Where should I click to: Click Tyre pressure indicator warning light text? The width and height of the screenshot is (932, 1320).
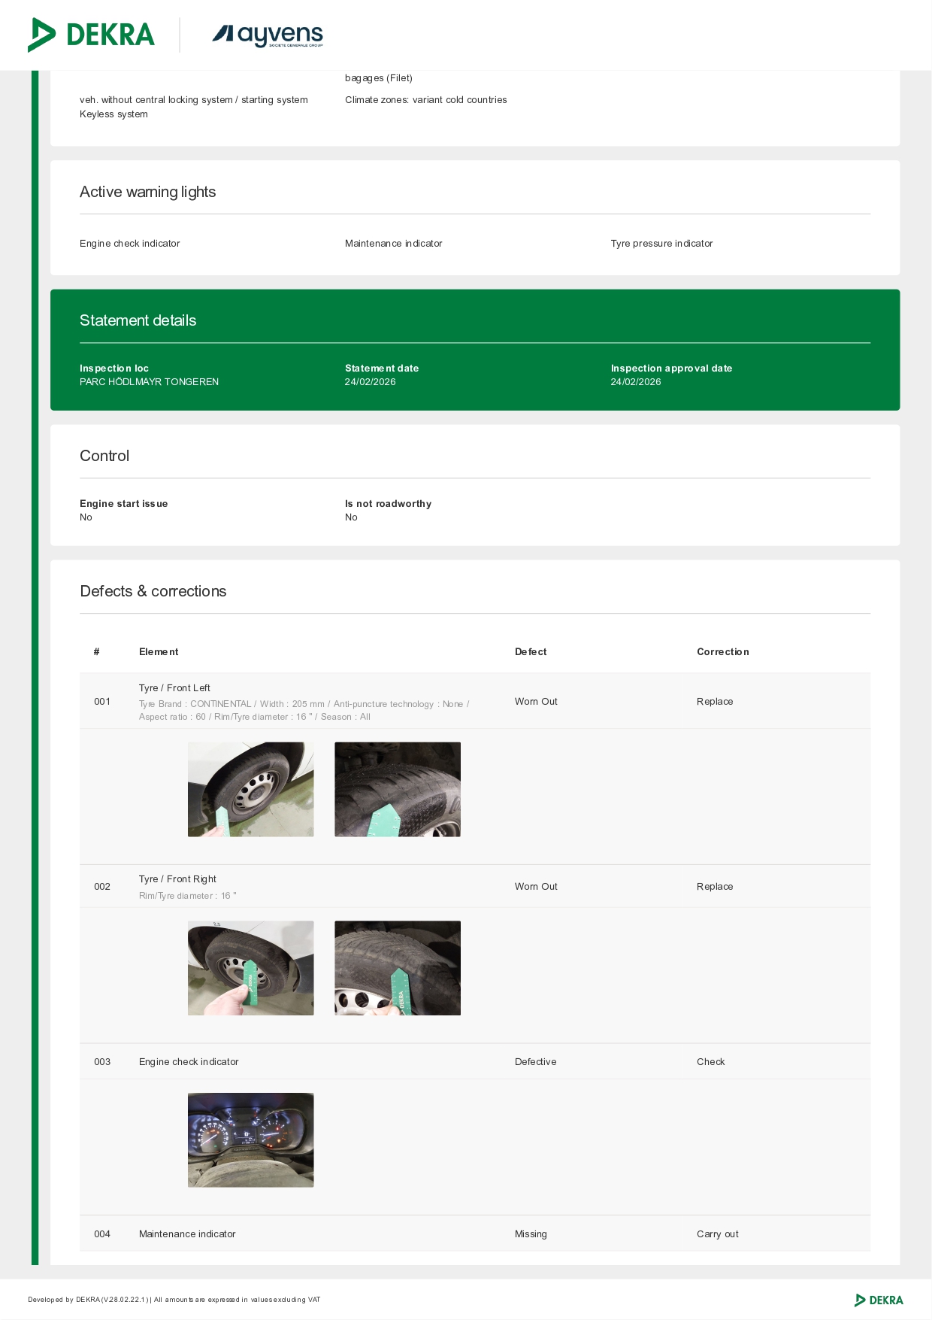(x=661, y=244)
